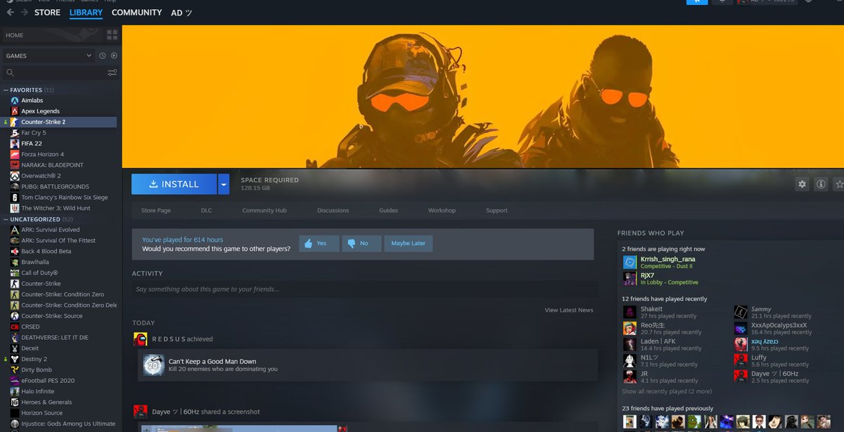Go forward using the right arrow
This screenshot has height=432, width=844.
pos(24,13)
